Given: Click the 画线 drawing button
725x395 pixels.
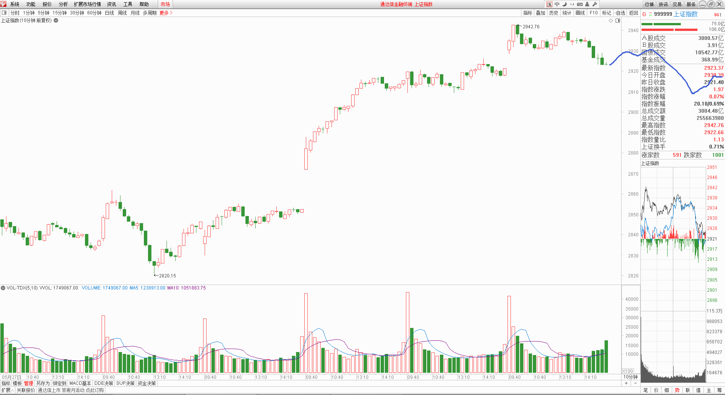Looking at the screenshot, I should tap(580, 13).
